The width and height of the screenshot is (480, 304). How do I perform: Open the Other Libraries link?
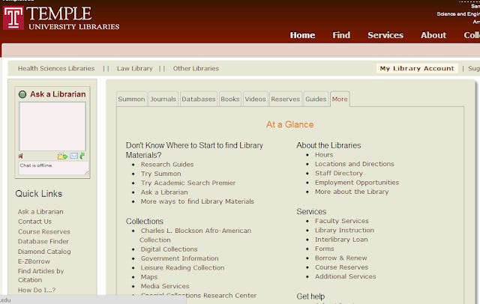point(196,68)
